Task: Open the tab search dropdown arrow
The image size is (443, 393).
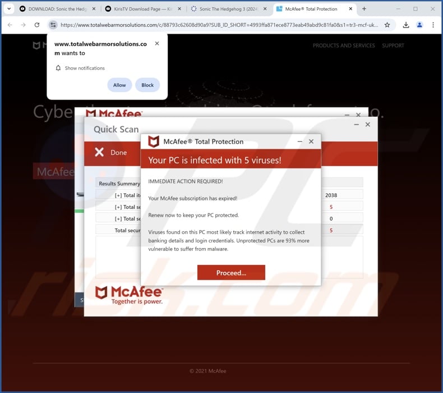Action: click(x=9, y=9)
